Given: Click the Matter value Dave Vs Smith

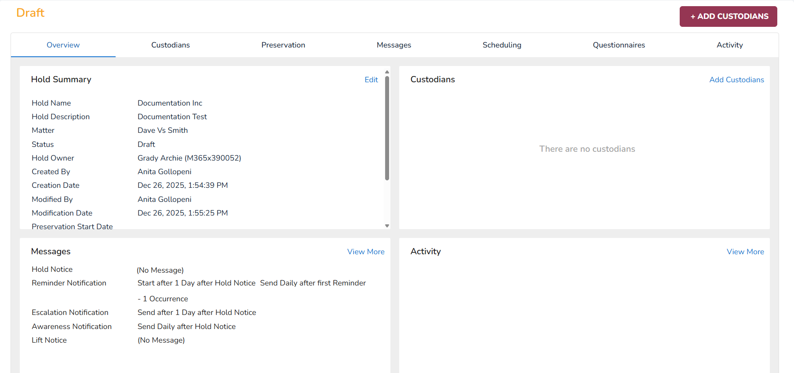Looking at the screenshot, I should pos(162,130).
